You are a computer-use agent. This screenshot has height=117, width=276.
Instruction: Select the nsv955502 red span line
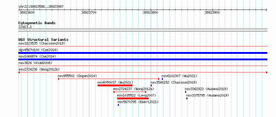coord(109,79)
